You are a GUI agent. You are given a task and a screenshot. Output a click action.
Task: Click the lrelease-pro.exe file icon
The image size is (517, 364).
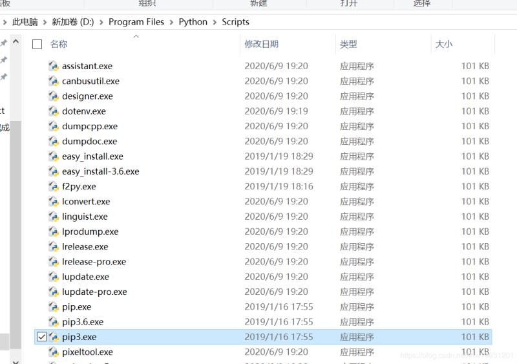click(54, 262)
